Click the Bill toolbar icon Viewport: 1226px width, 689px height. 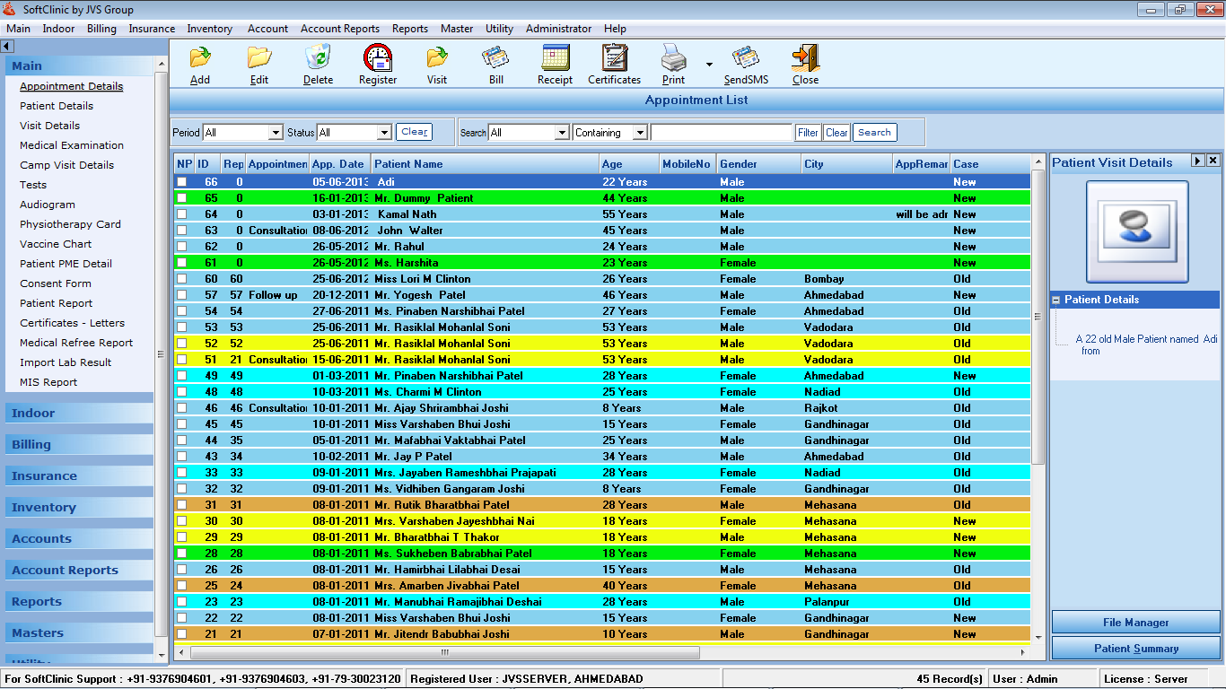495,59
